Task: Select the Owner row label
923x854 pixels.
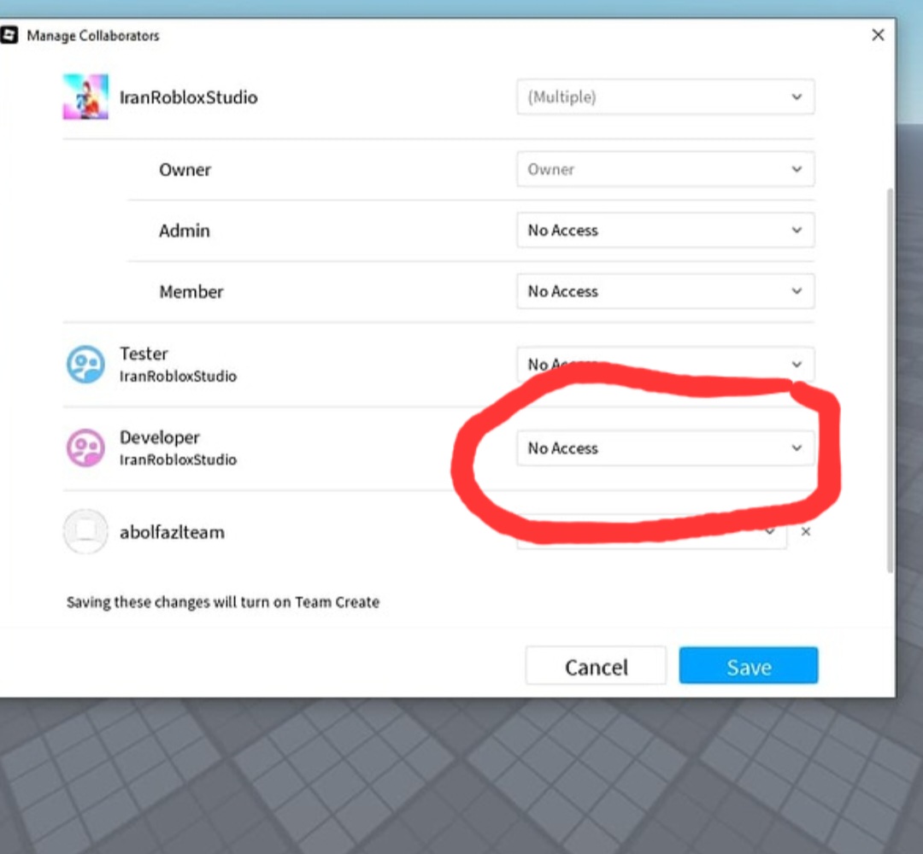Action: pos(185,169)
